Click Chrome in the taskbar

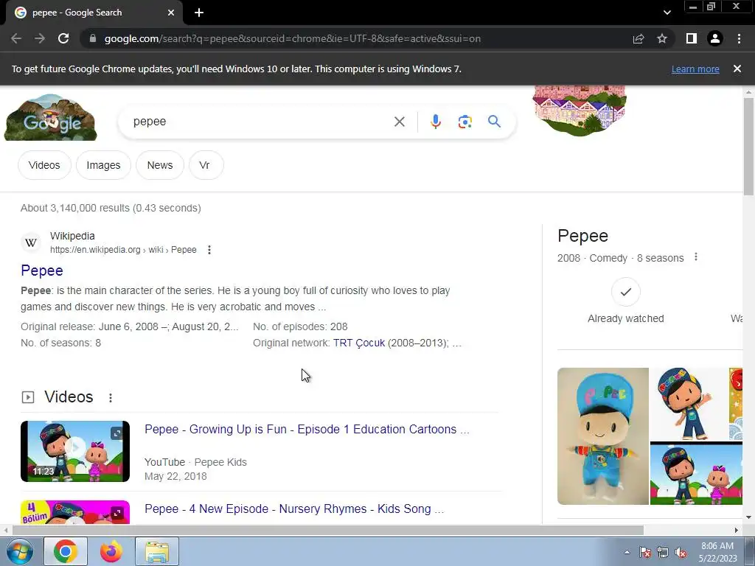(66, 551)
